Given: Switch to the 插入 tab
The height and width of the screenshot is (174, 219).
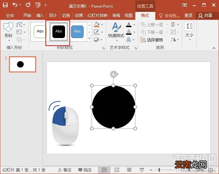Looking at the screenshot, I should pyautogui.click(x=40, y=16).
